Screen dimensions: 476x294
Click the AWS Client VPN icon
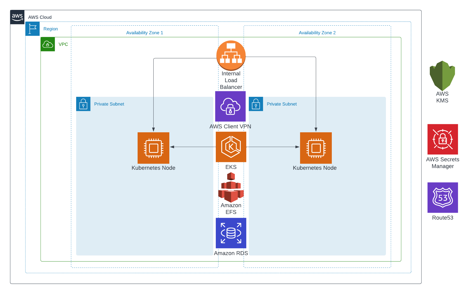point(231,106)
